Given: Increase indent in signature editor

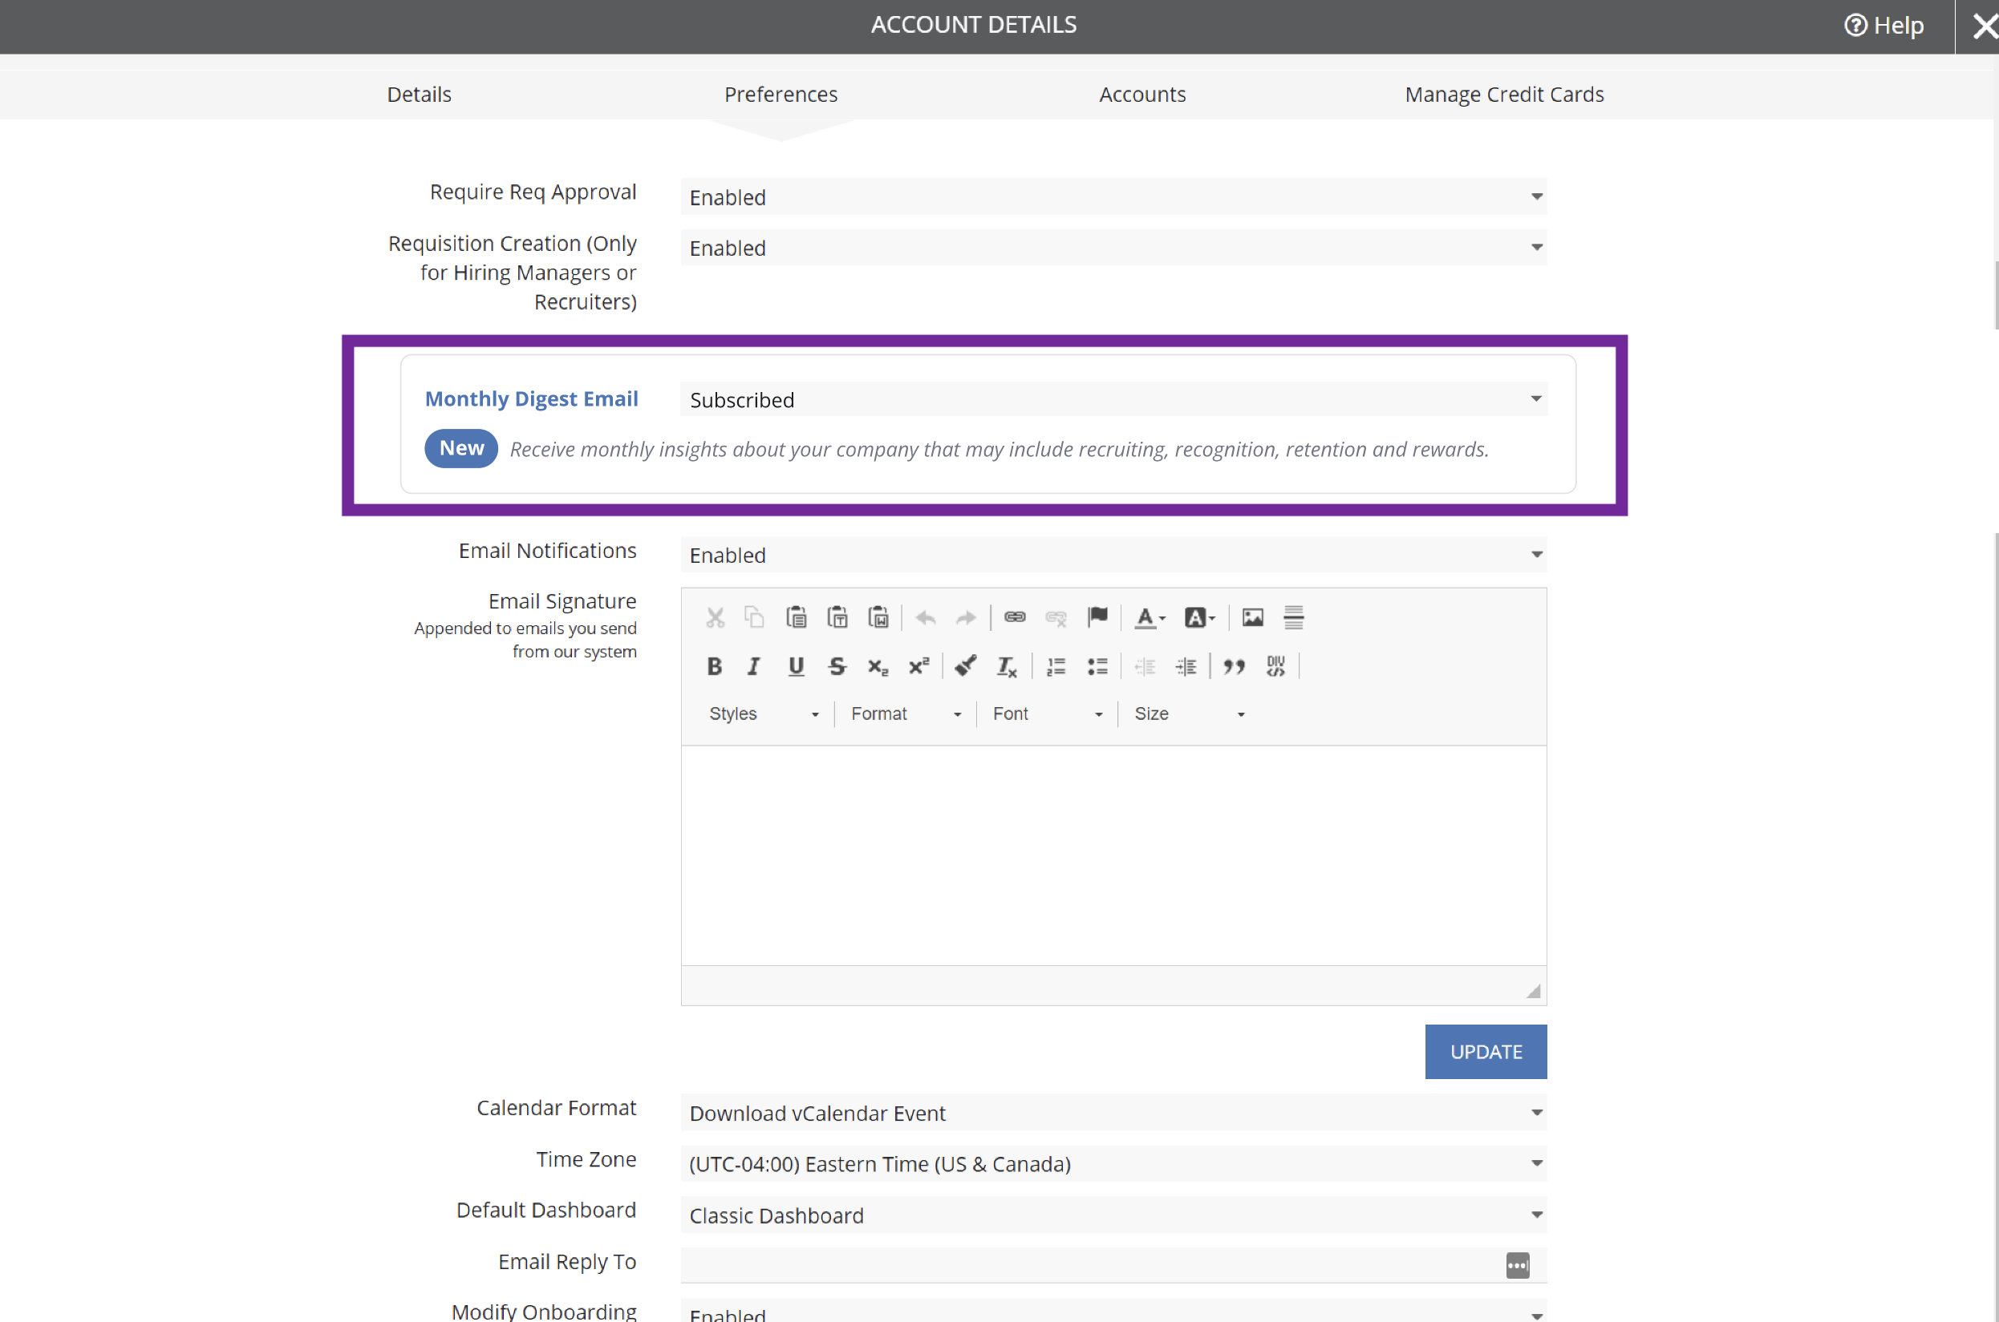Looking at the screenshot, I should click(x=1186, y=667).
